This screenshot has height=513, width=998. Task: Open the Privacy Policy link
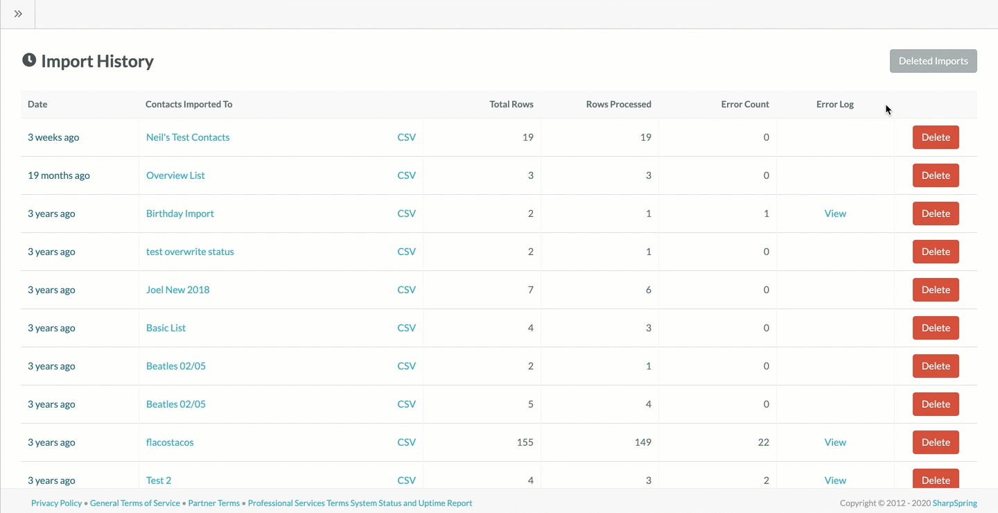click(x=56, y=503)
